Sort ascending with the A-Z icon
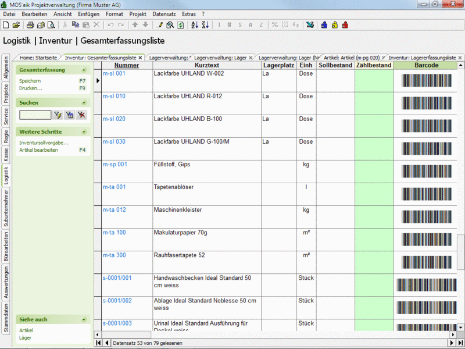The height and width of the screenshot is (349, 465). point(195,25)
